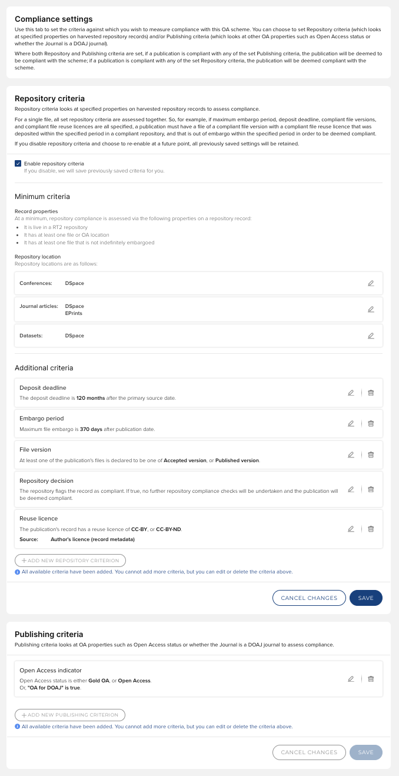Edit the Embargo period criterion
Viewport: 399px width, 776px height.
pos(351,423)
